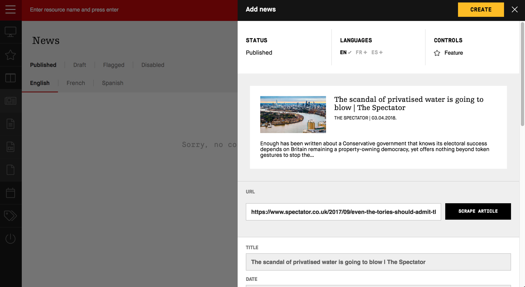The image size is (525, 287).
Task: Add the FR language
Action: pos(361,53)
